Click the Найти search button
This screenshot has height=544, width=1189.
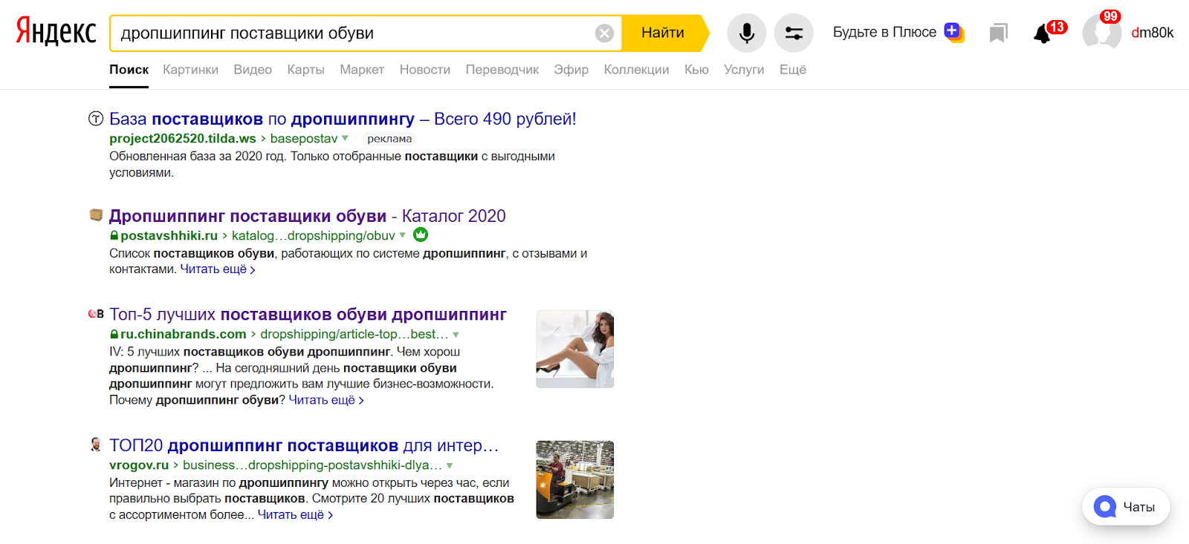coord(663,33)
